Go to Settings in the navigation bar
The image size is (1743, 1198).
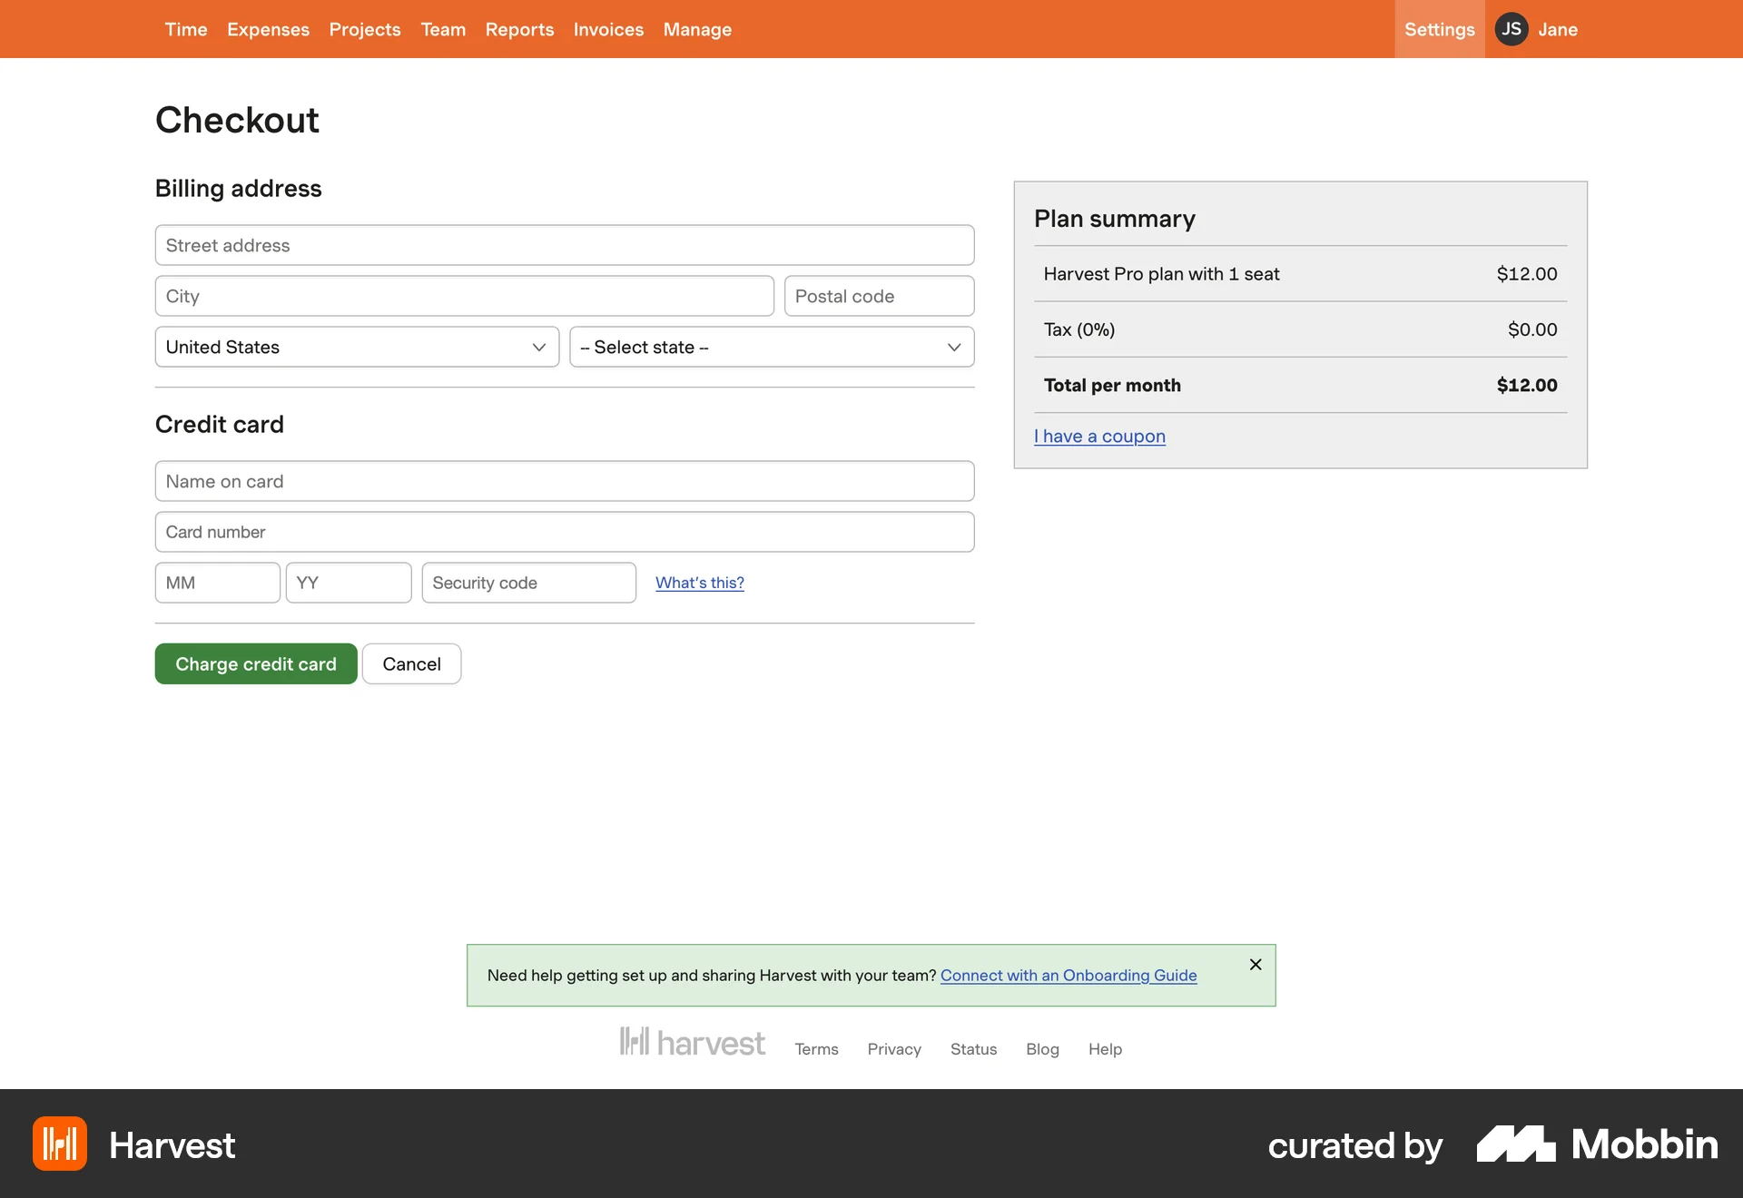(x=1439, y=29)
